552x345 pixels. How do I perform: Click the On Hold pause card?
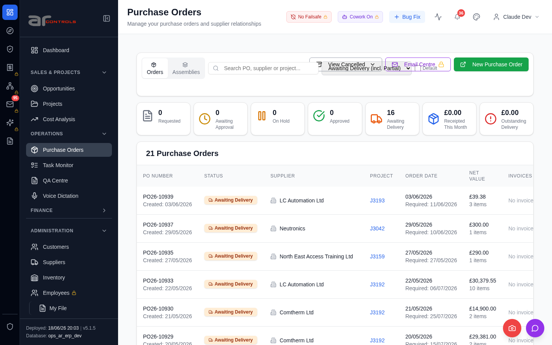coord(278,119)
